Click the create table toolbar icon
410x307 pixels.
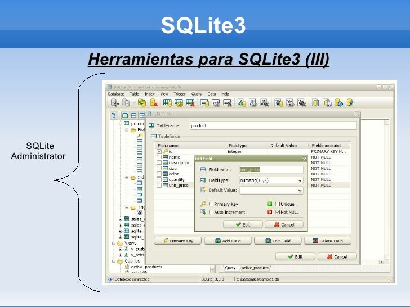coord(167,103)
